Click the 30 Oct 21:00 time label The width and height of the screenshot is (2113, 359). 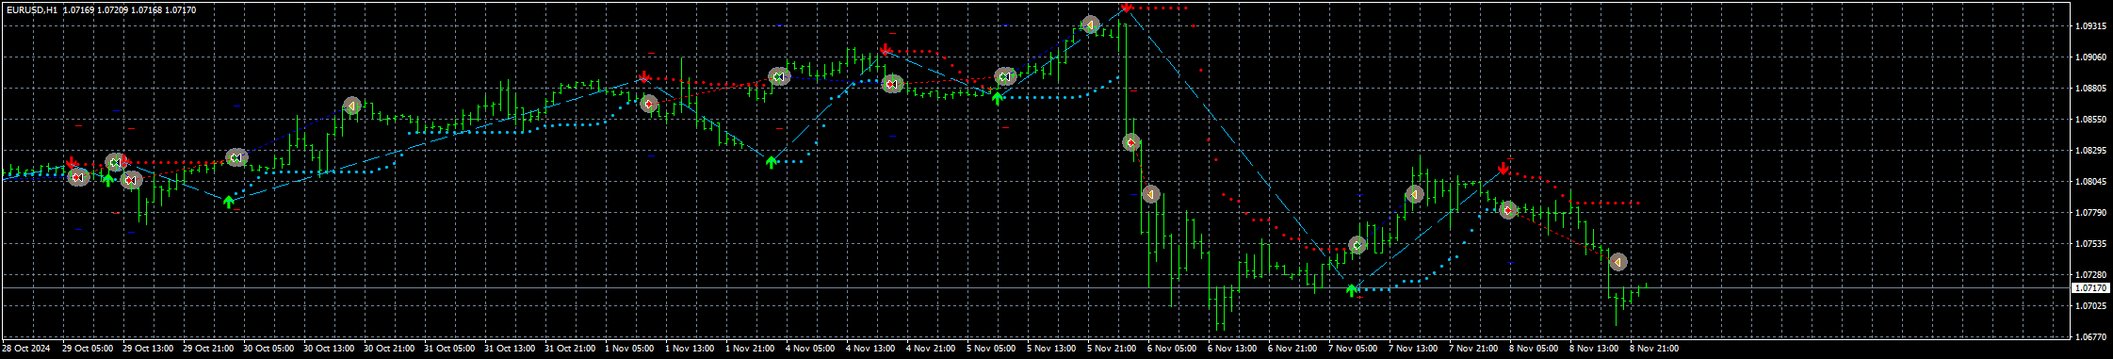click(x=389, y=349)
